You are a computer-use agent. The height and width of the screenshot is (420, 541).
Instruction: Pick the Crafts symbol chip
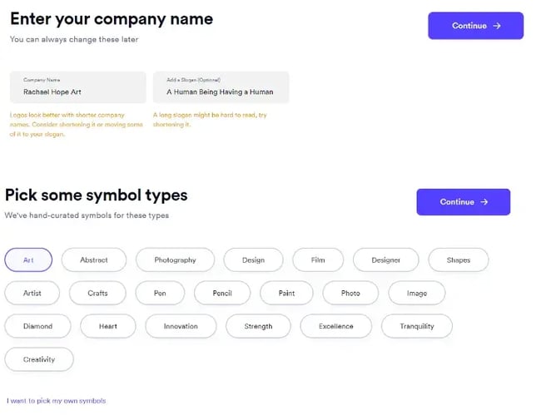point(98,293)
